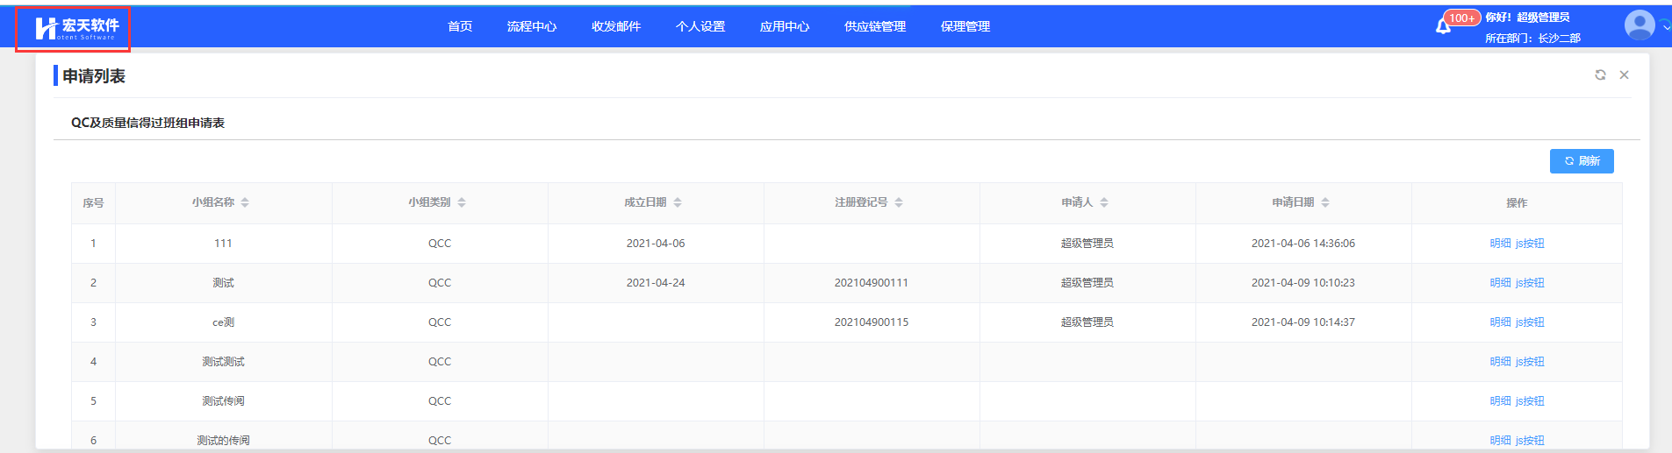Close the 申请列表 panel
Screen dimensions: 1672x453
[1624, 75]
